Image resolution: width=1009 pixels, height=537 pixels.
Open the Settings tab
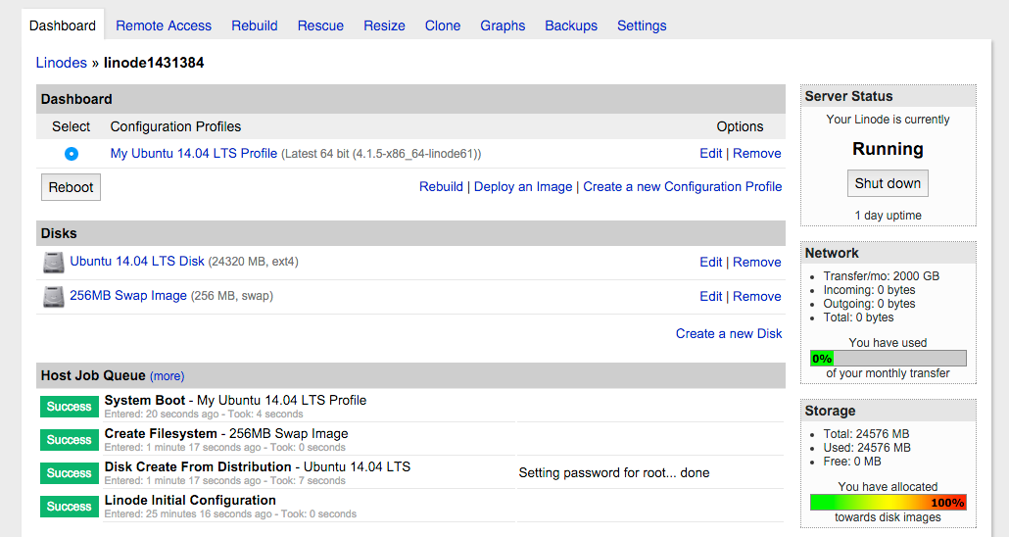coord(642,25)
